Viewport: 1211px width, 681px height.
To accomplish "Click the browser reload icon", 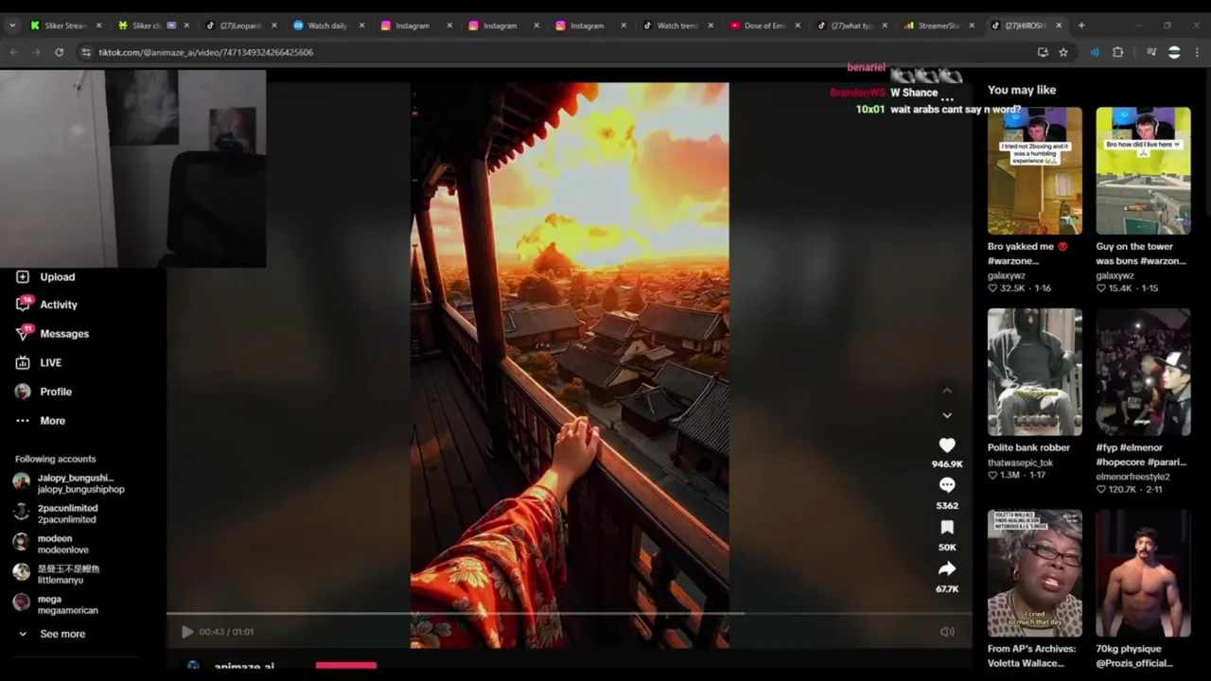I will (x=59, y=52).
